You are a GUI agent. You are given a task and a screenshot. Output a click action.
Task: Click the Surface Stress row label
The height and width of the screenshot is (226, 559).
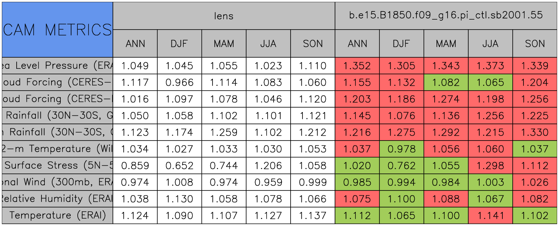coord(57,166)
